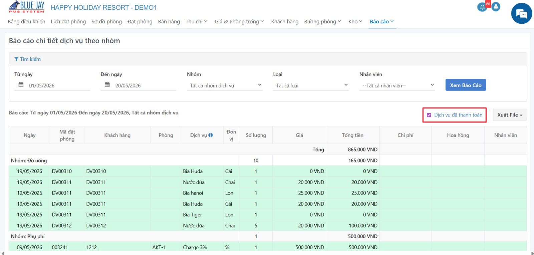Expand the Xuất File menu

point(510,115)
